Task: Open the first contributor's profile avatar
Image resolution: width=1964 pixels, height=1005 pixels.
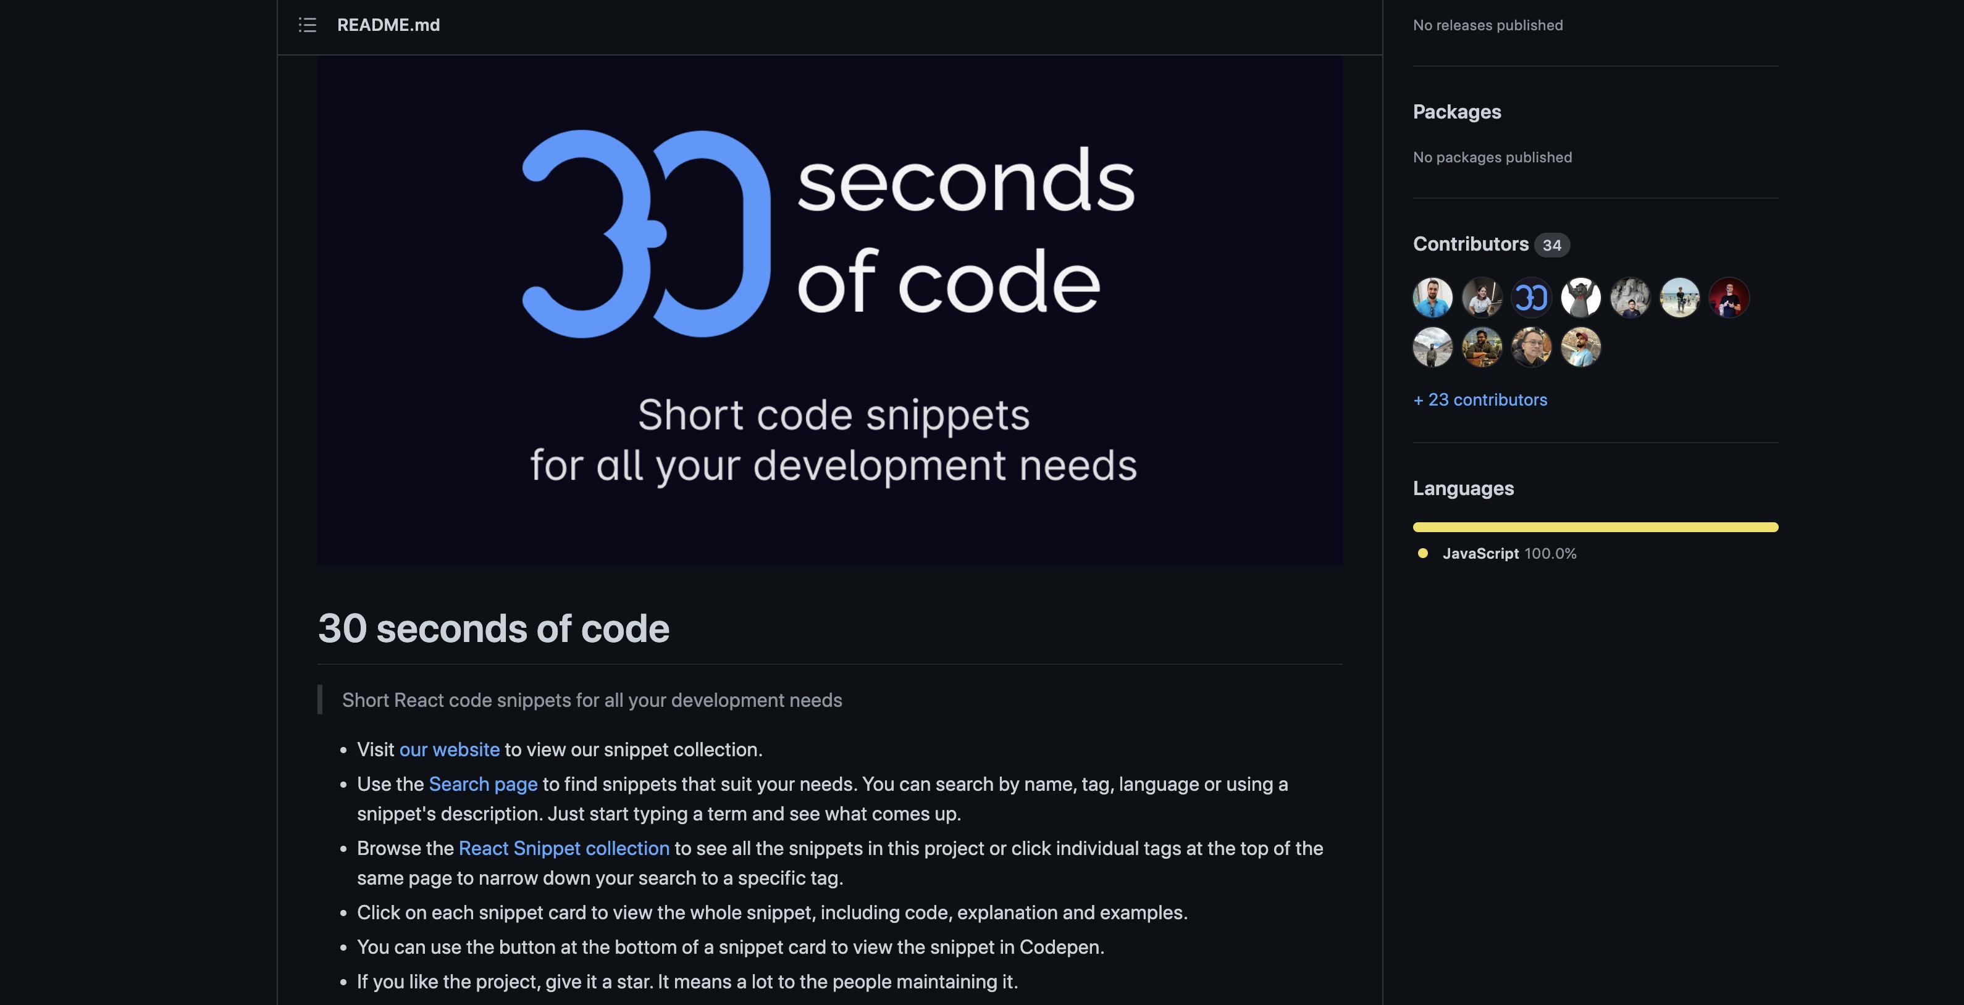Action: 1433,297
